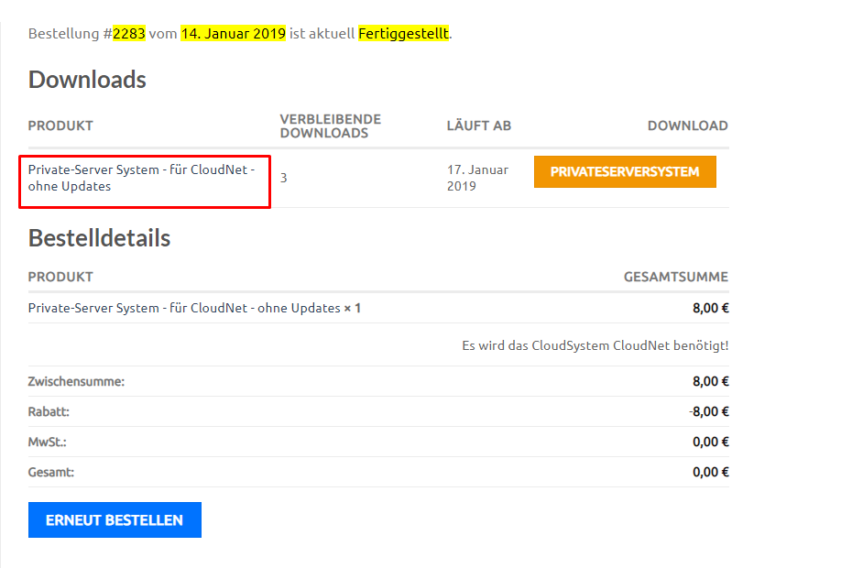This screenshot has width=852, height=568.
Task: Download the PRIVATESERVERSYSTEM file
Action: point(625,171)
